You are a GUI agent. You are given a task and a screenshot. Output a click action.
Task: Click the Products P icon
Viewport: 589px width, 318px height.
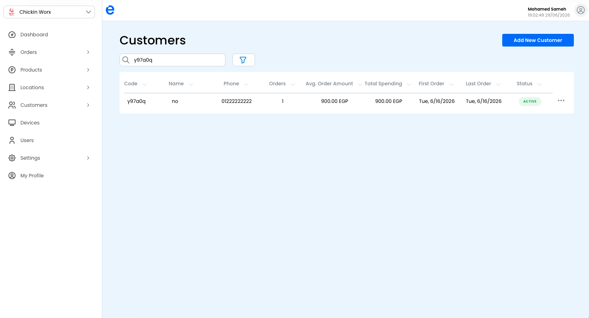(12, 70)
